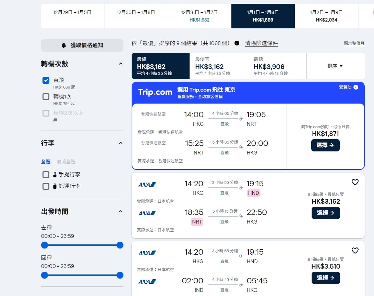This screenshot has height=296, width=374.
Task: Switch to the 最便宜 cheapest tab
Action: point(218,66)
